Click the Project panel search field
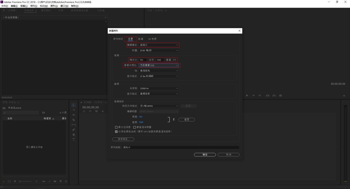 pos(21,113)
